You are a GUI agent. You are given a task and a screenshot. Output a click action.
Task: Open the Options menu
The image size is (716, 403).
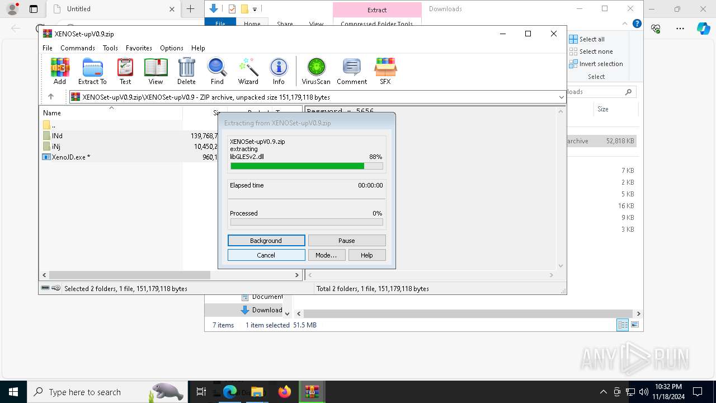pos(172,48)
